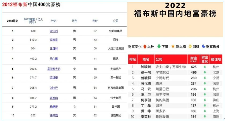Click the green down arrow in 丁磊 row

[x=205, y=106]
